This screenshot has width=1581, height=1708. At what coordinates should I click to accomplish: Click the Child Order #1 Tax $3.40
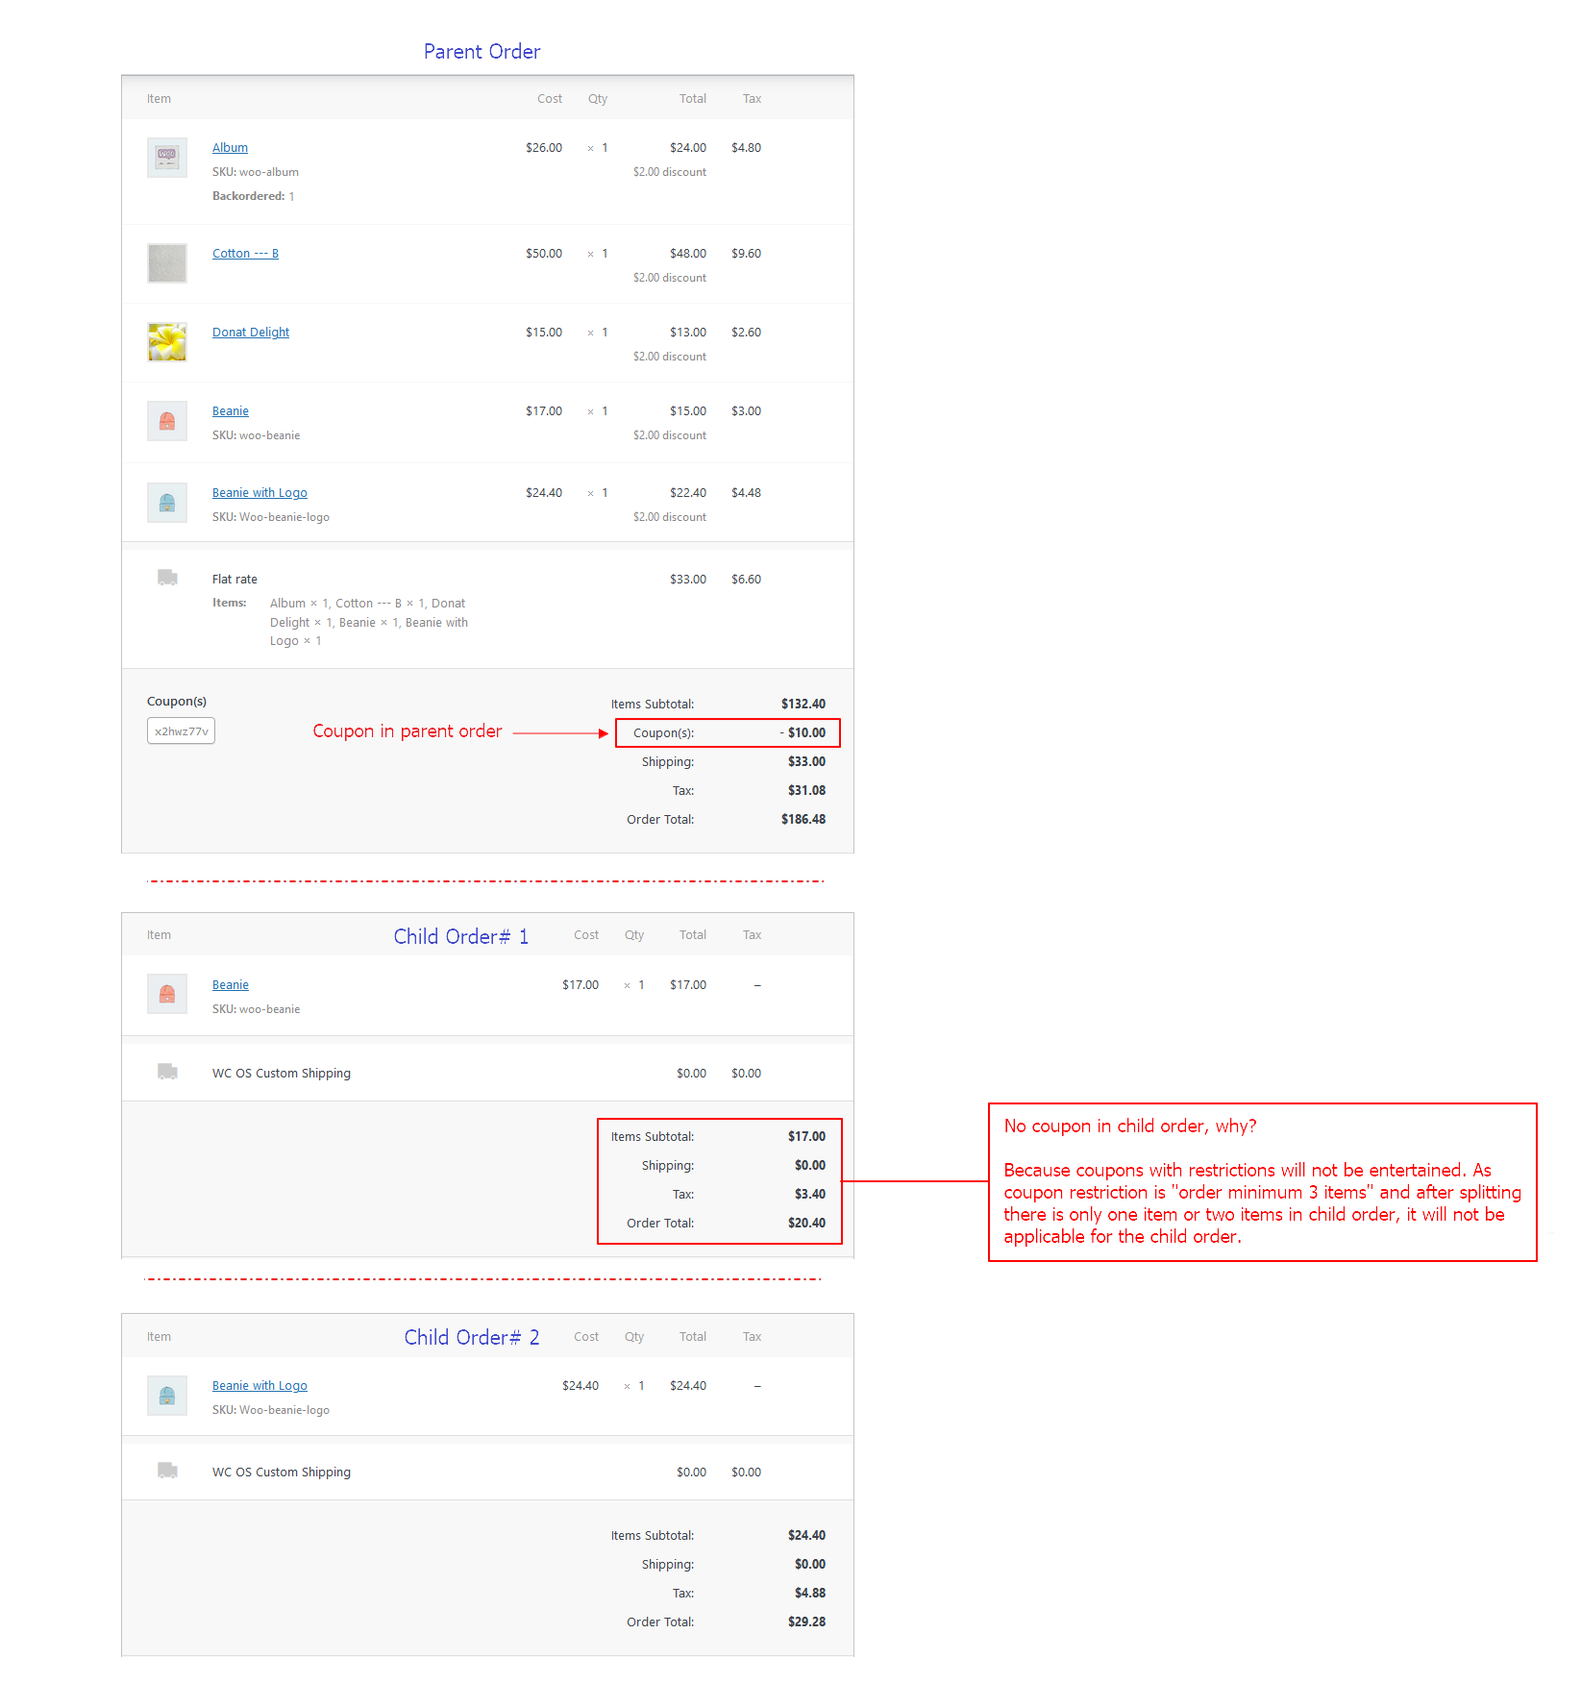[x=810, y=1195]
